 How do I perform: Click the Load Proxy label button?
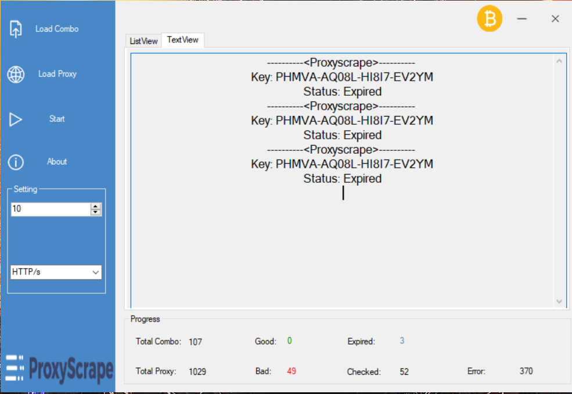[x=57, y=74]
